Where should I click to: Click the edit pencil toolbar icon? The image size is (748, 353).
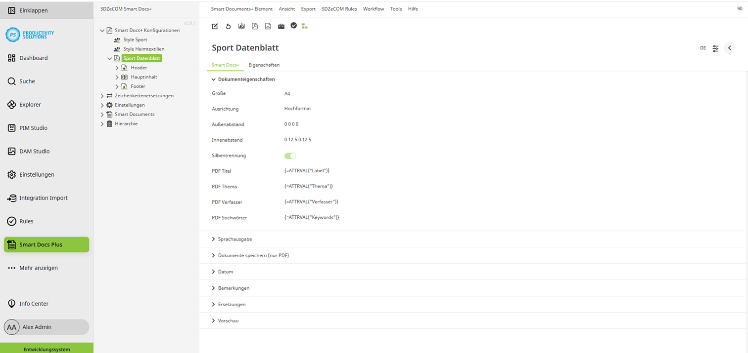(215, 26)
